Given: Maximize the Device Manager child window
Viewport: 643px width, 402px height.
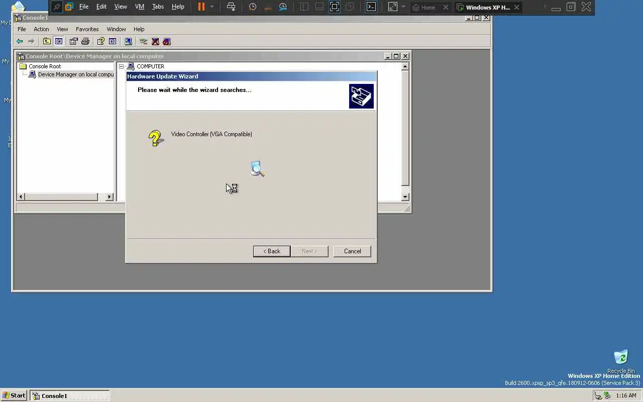Looking at the screenshot, I should (396, 56).
